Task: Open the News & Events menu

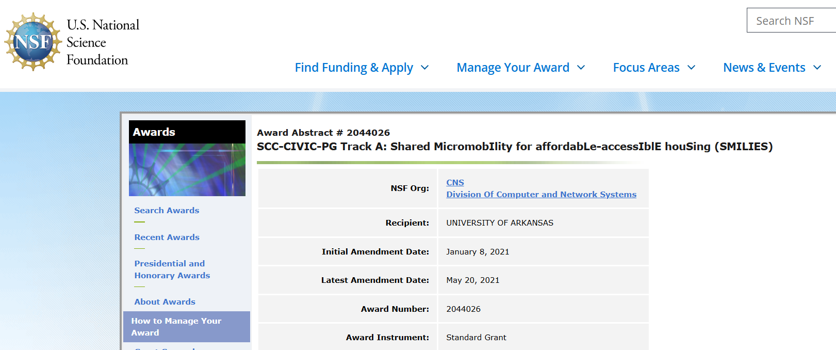Action: pos(764,68)
